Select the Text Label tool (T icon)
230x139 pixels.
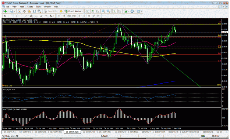46,16
